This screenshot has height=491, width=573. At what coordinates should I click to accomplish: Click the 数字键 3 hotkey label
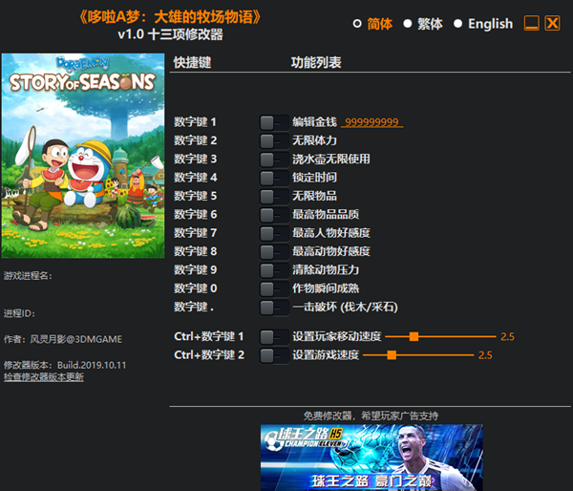(195, 159)
